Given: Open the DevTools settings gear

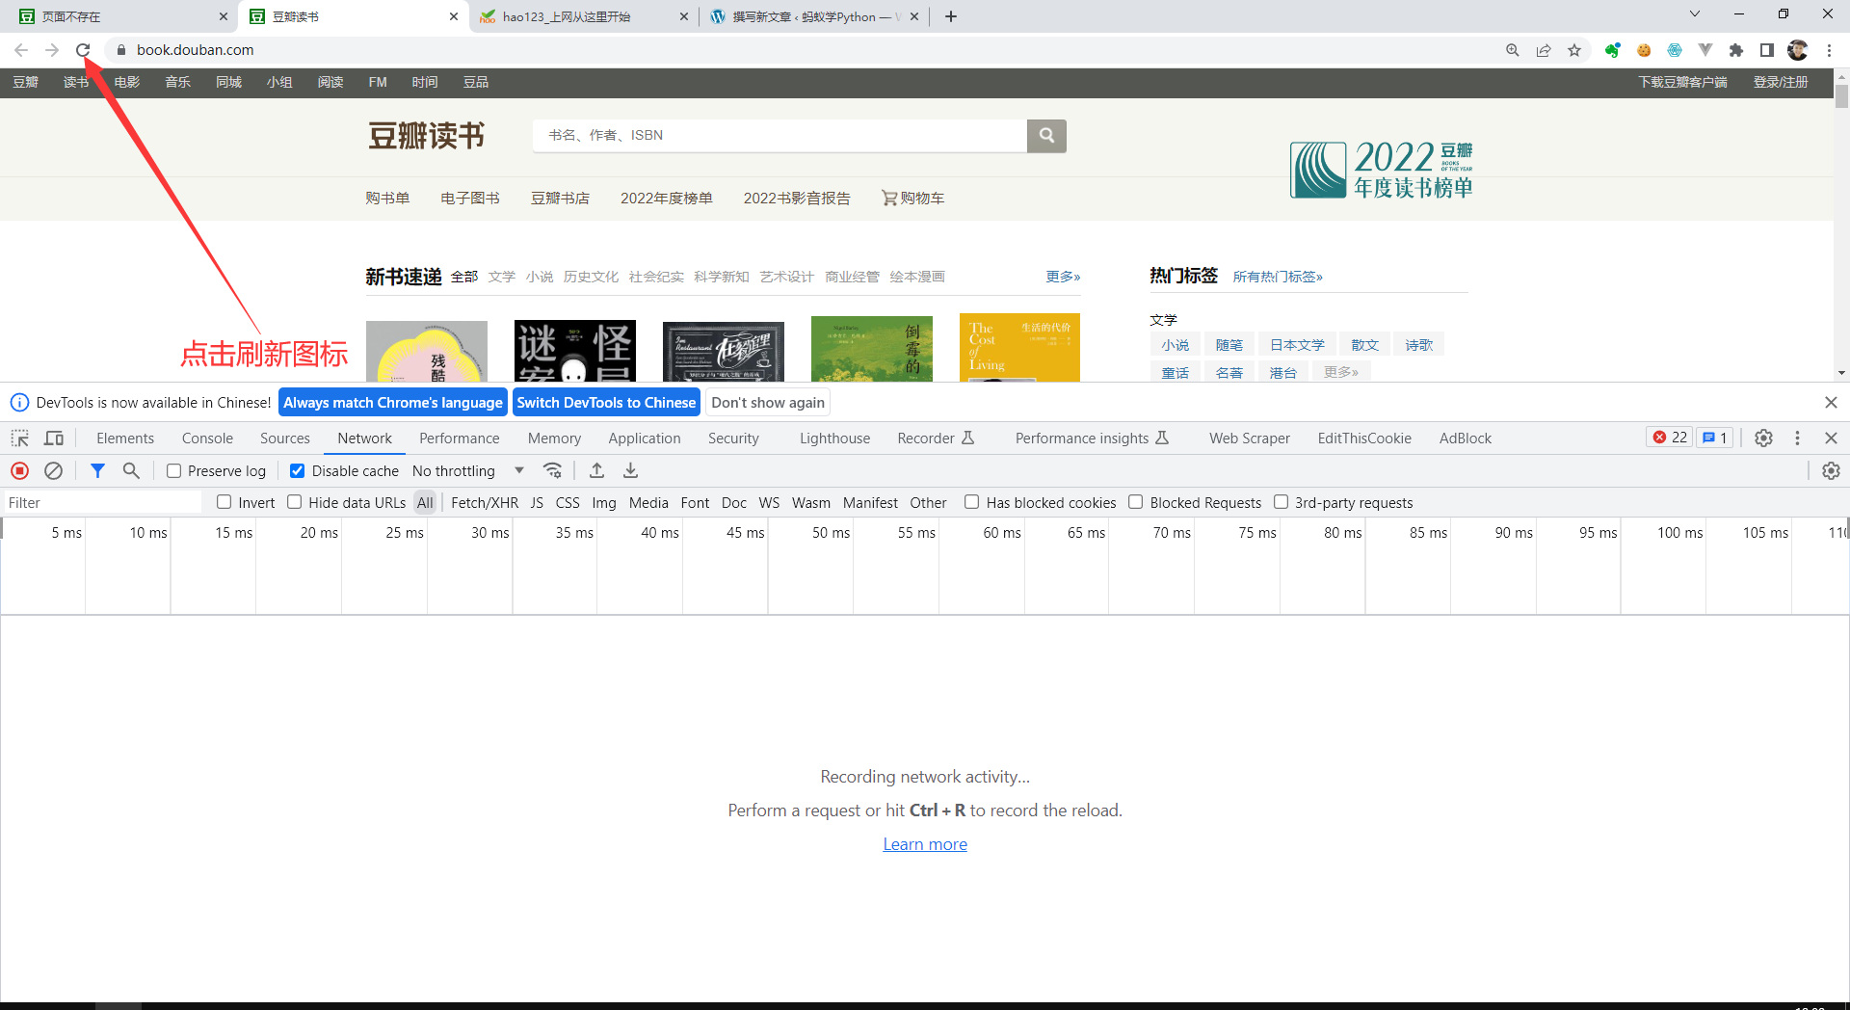Looking at the screenshot, I should tap(1763, 439).
